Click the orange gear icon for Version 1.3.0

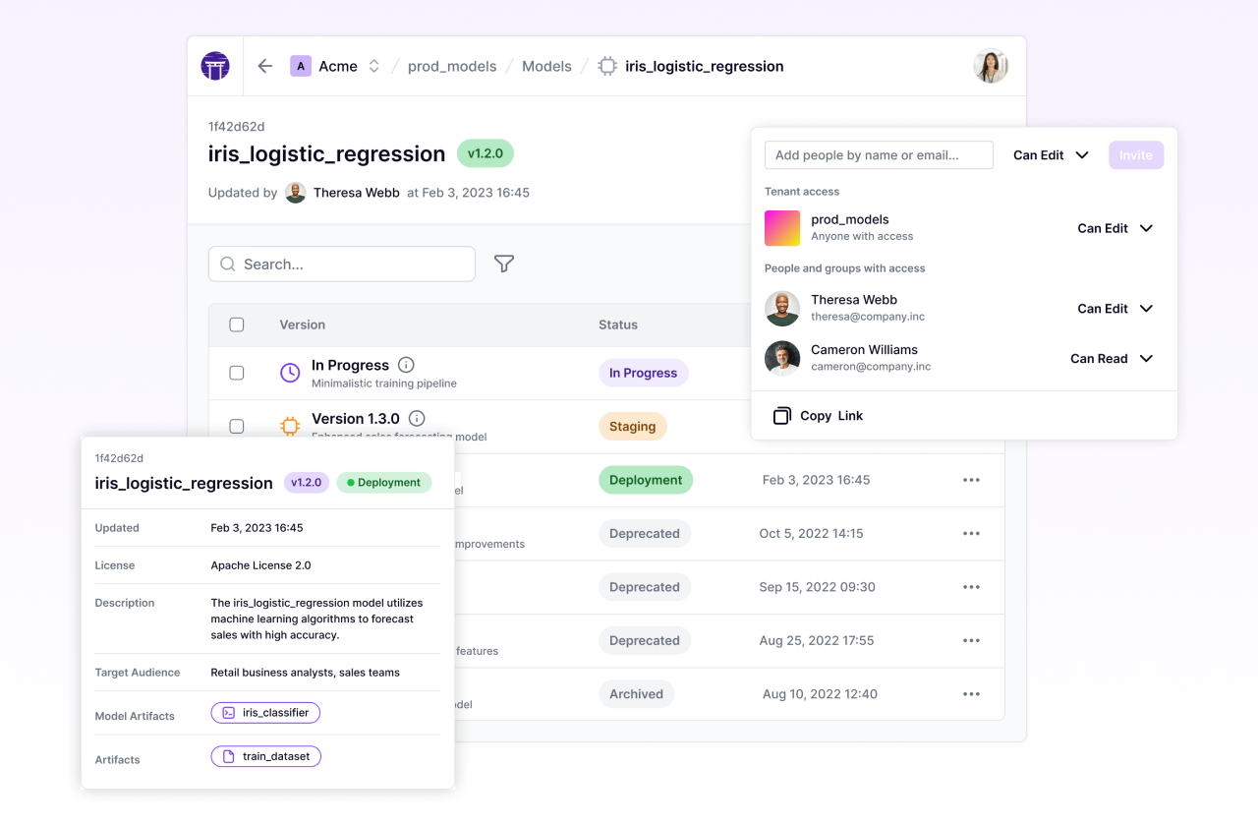tap(289, 426)
